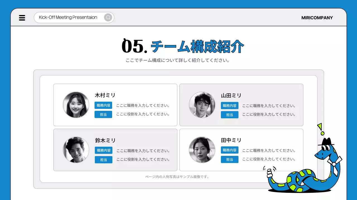Select the profile photo beside 山田ミリ
357x200 pixels.
202,105
